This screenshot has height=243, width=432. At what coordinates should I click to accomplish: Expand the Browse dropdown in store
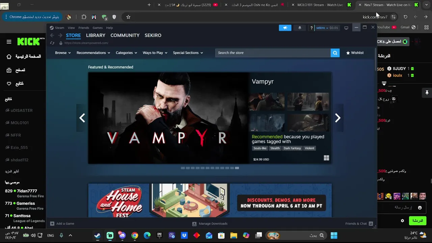[63, 53]
